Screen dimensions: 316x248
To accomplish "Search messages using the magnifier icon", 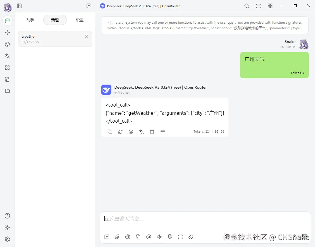I will pos(247,6).
